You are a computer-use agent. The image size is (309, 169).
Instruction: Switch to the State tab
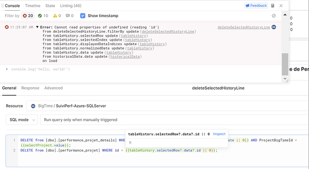50,6
